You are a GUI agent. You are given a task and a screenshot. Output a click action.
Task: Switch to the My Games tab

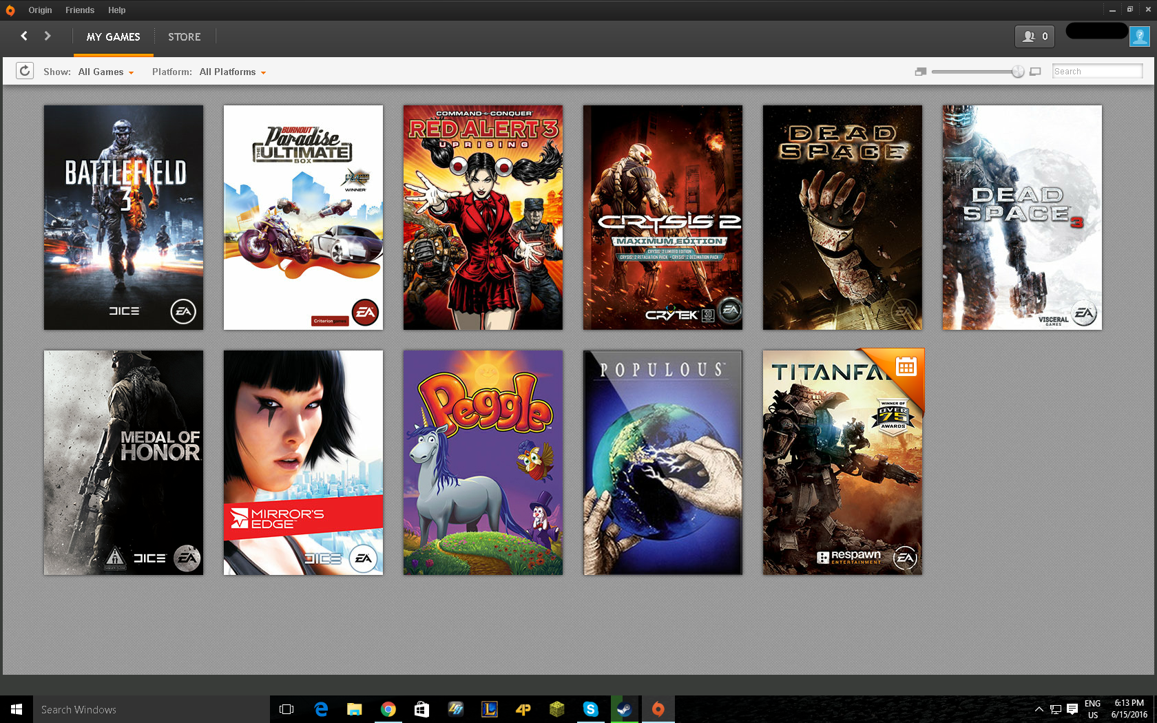click(114, 37)
